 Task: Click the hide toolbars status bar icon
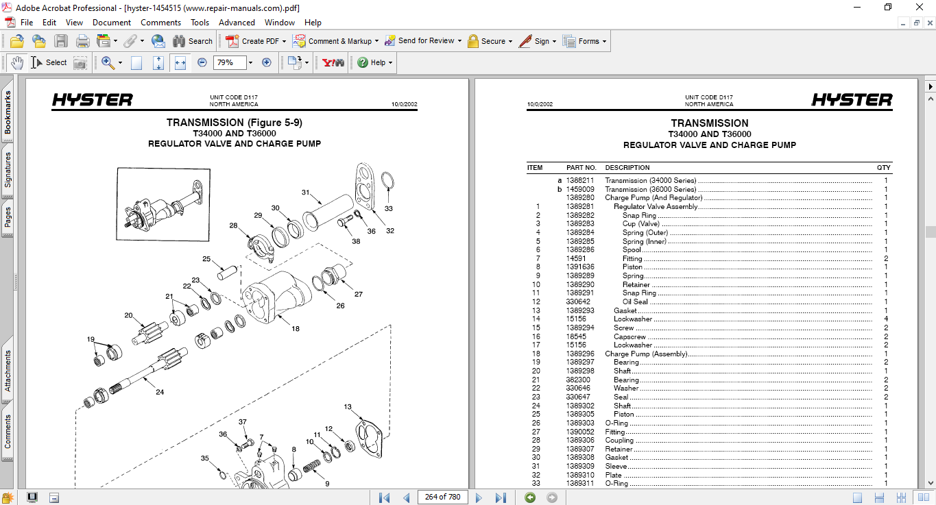point(54,497)
